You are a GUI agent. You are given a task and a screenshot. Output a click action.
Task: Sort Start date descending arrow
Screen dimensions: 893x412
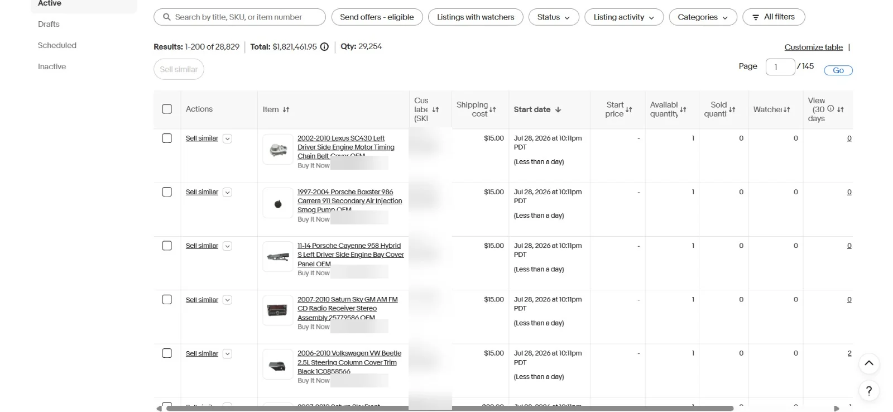point(558,110)
